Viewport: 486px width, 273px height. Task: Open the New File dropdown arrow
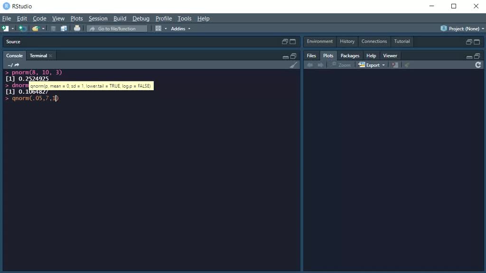tap(13, 29)
